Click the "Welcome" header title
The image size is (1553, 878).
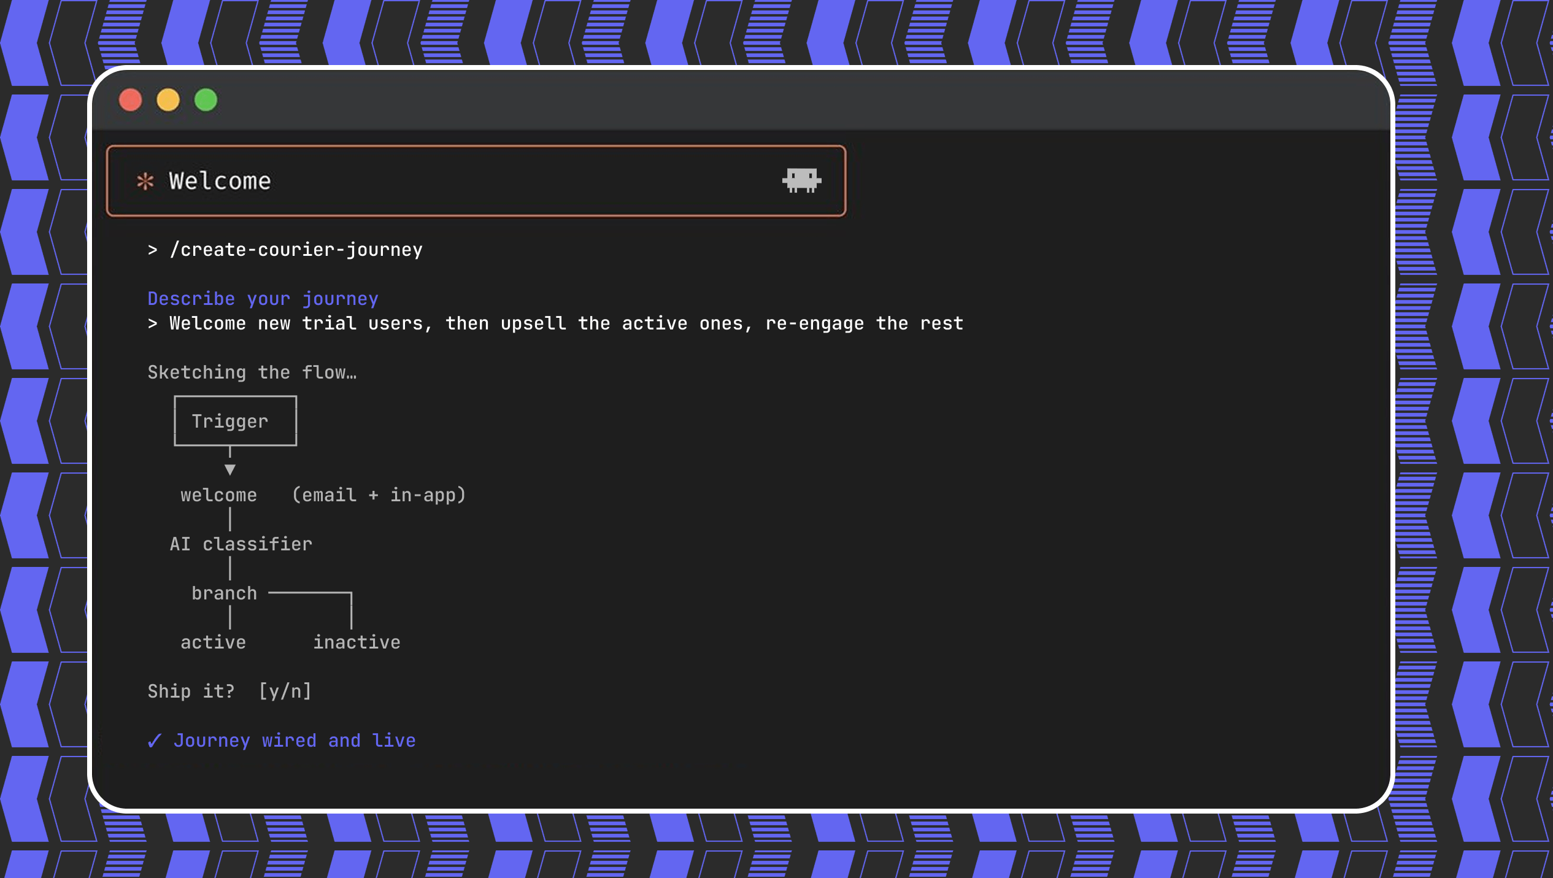click(x=220, y=181)
